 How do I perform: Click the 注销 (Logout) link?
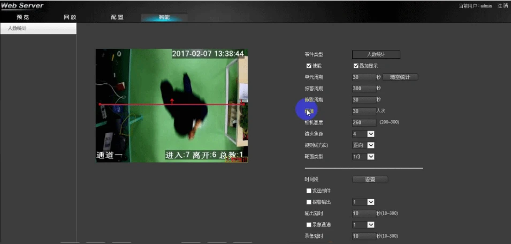point(502,6)
